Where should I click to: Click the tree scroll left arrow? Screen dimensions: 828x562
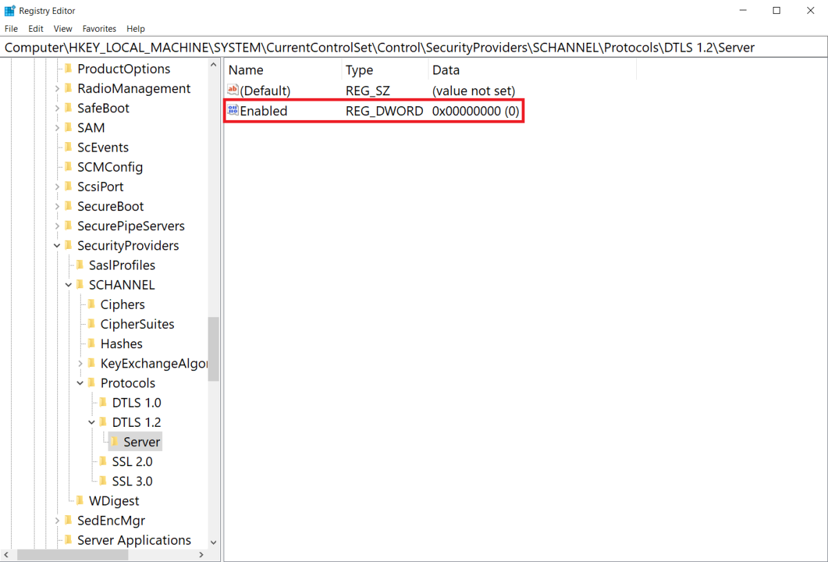(x=8, y=554)
